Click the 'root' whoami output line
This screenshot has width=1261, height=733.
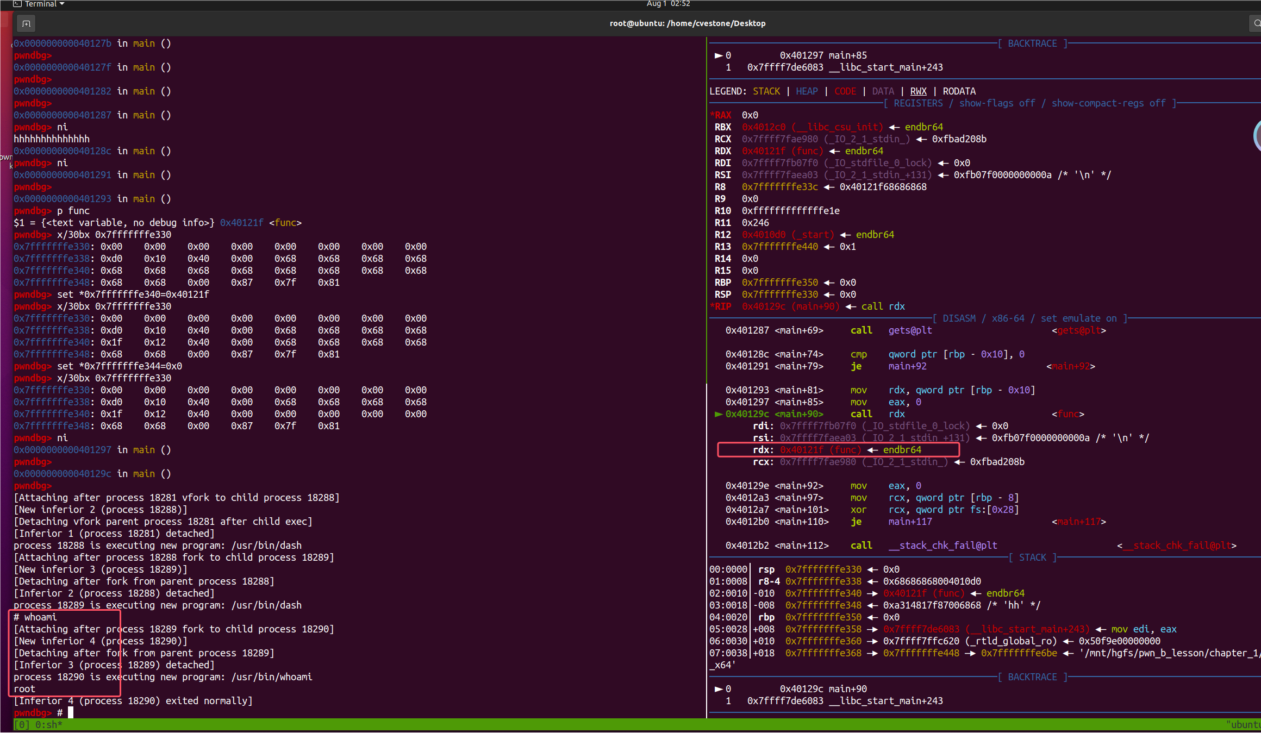(24, 689)
